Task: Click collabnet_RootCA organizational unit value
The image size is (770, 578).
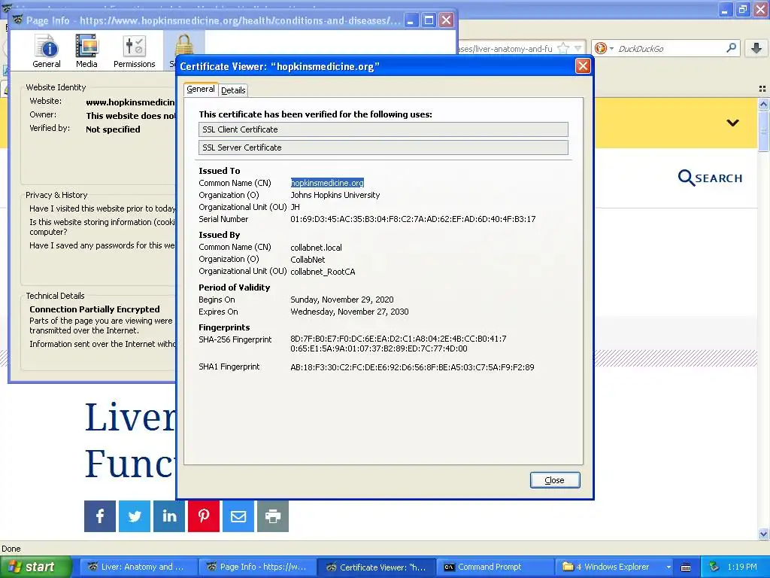Action: coord(323,272)
